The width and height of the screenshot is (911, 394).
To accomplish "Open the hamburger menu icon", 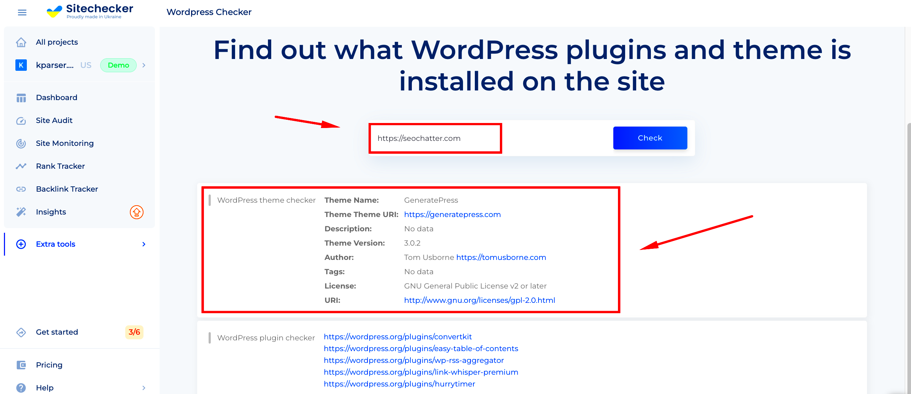I will click(x=22, y=13).
